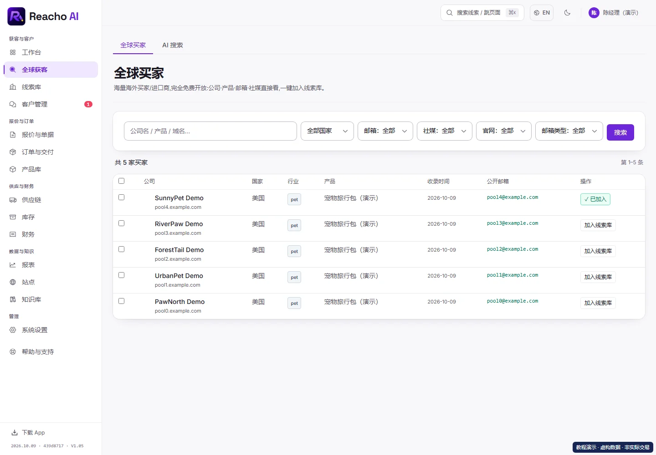Open 线索库 in the sidebar menu
The height and width of the screenshot is (455, 656).
pos(51,87)
